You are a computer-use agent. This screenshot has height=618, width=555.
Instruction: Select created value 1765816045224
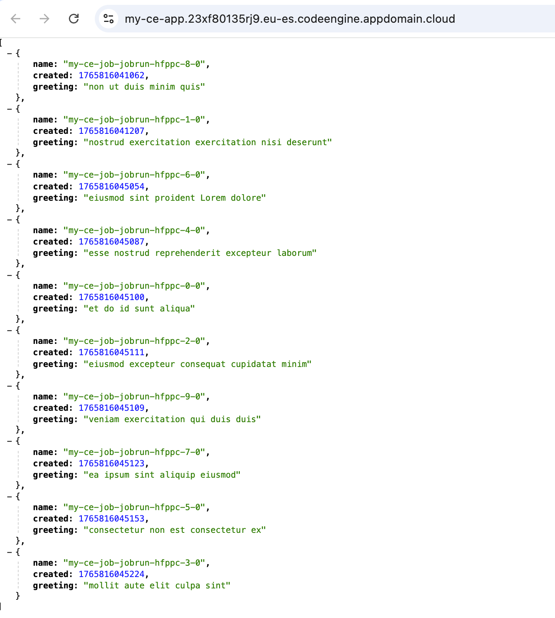click(111, 574)
